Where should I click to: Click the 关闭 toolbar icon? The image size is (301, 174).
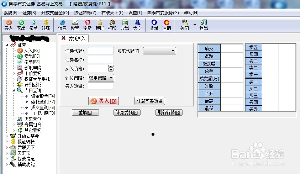[x=184, y=25]
